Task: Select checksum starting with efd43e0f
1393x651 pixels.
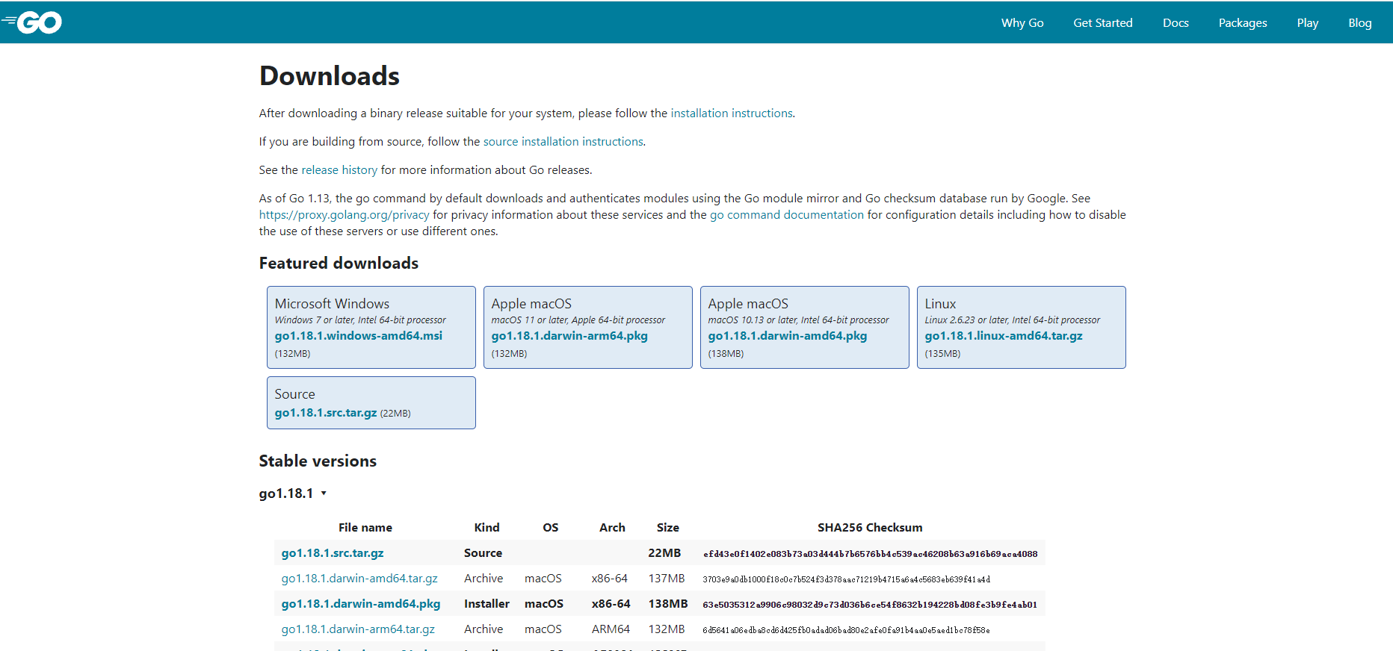Action: [x=870, y=554]
